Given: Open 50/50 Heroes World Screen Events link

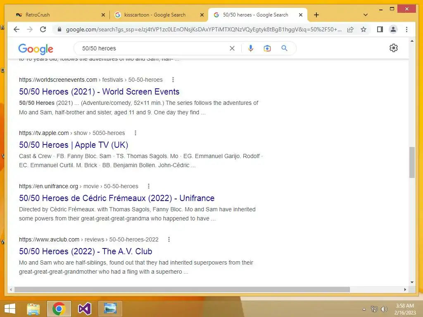Looking at the screenshot, I should pos(99,92).
